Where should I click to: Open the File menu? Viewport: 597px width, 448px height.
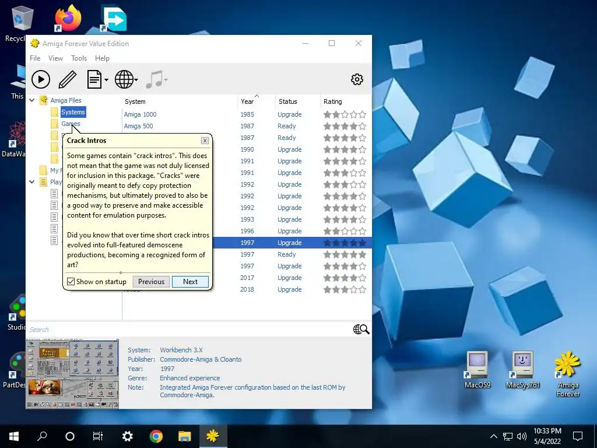pyautogui.click(x=35, y=58)
